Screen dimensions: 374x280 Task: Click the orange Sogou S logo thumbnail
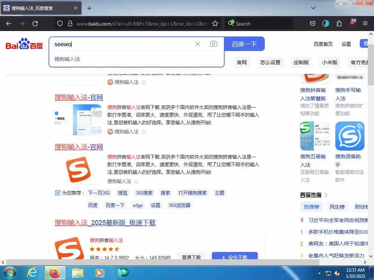[78, 169]
